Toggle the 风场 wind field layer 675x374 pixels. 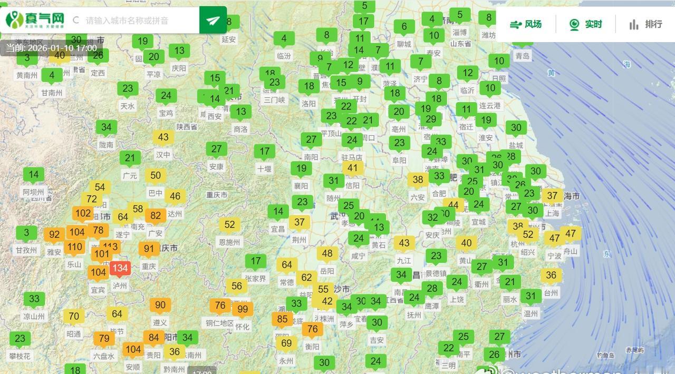pyautogui.click(x=525, y=24)
